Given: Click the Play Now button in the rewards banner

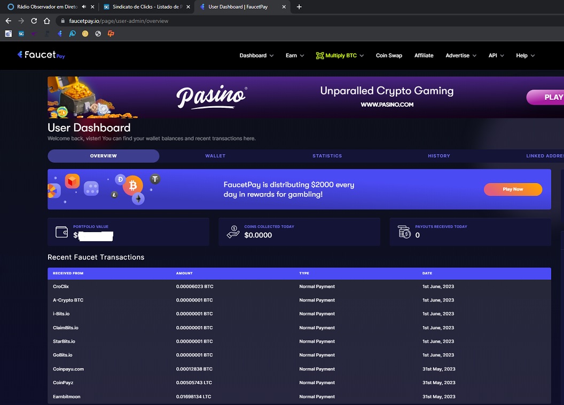Looking at the screenshot, I should [x=513, y=189].
